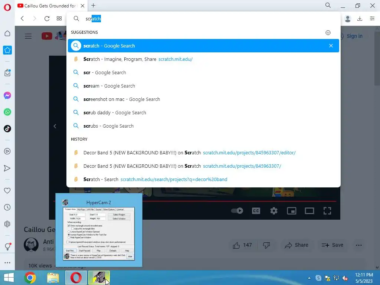Select the Caillou Gets Grounded tab
The image size is (380, 285).
coord(50,6)
